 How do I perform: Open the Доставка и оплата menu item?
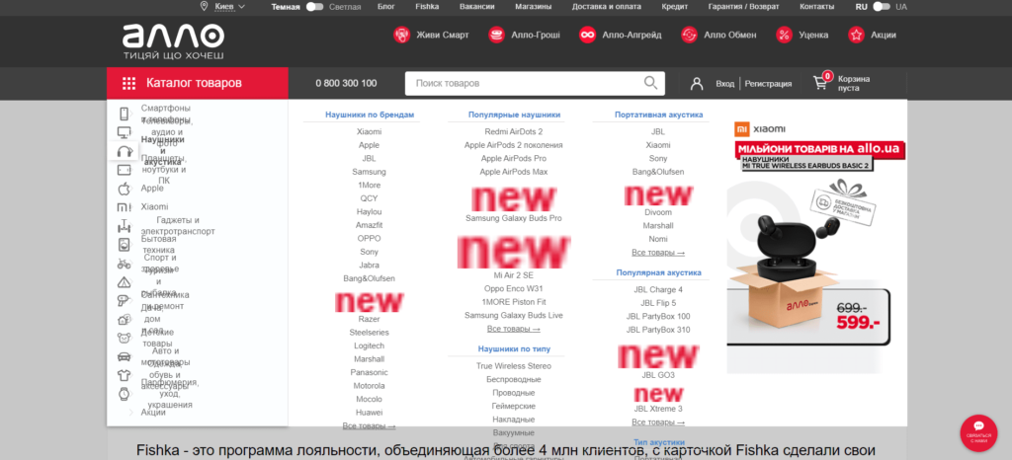coord(607,7)
